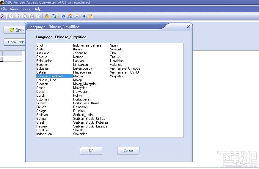
Task: Select Chinese_Trad language entry
Action: point(46,80)
